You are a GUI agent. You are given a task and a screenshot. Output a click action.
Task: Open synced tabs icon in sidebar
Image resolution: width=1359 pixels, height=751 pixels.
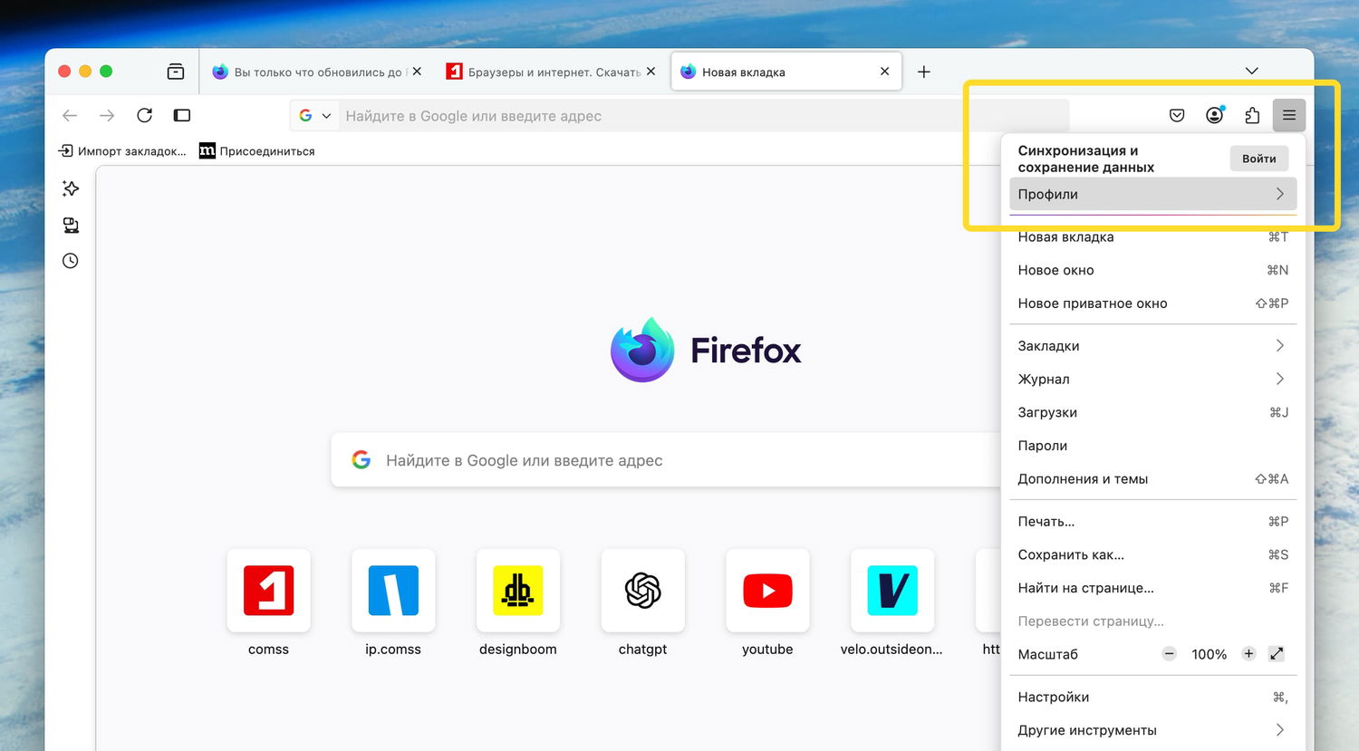(71, 225)
